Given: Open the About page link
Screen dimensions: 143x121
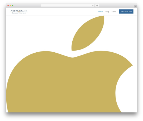Looking at the screenshot, I should tap(114, 11).
